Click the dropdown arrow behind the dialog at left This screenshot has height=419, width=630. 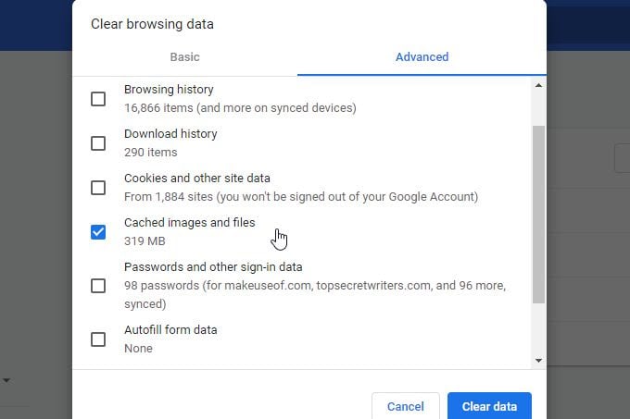click(6, 380)
